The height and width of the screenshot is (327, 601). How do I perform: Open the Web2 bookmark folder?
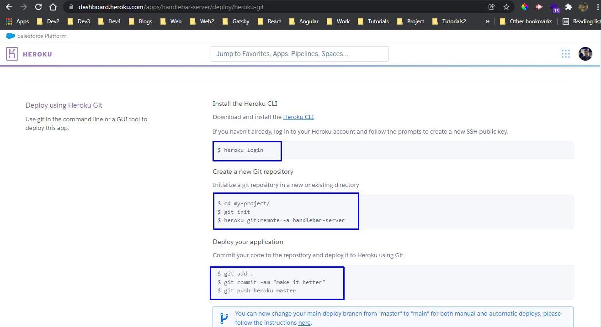coord(202,21)
